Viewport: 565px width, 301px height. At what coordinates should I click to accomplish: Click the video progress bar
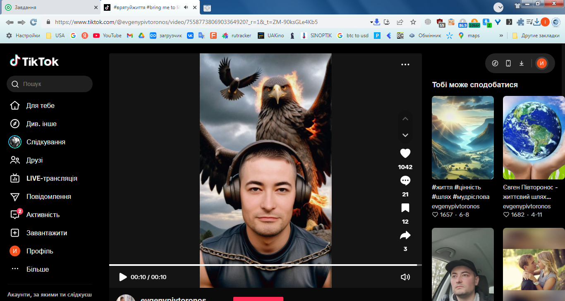tap(265, 265)
